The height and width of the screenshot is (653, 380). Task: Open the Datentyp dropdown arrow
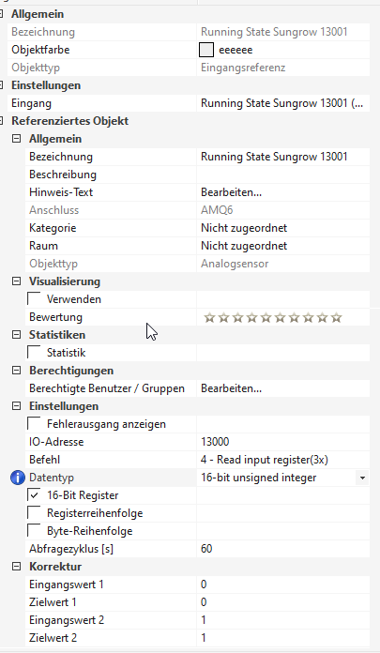(x=362, y=478)
